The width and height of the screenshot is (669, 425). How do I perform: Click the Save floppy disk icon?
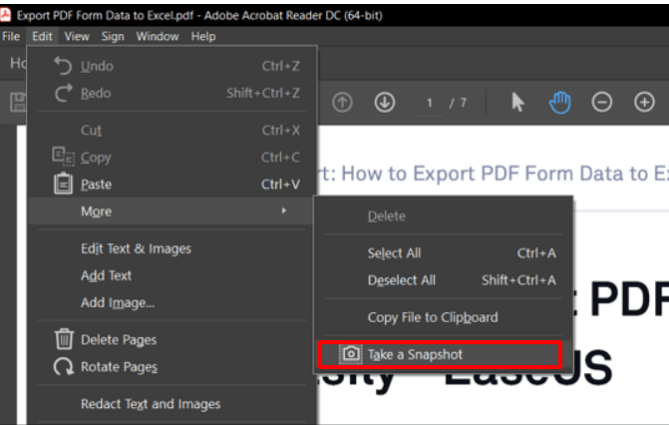pyautogui.click(x=18, y=103)
